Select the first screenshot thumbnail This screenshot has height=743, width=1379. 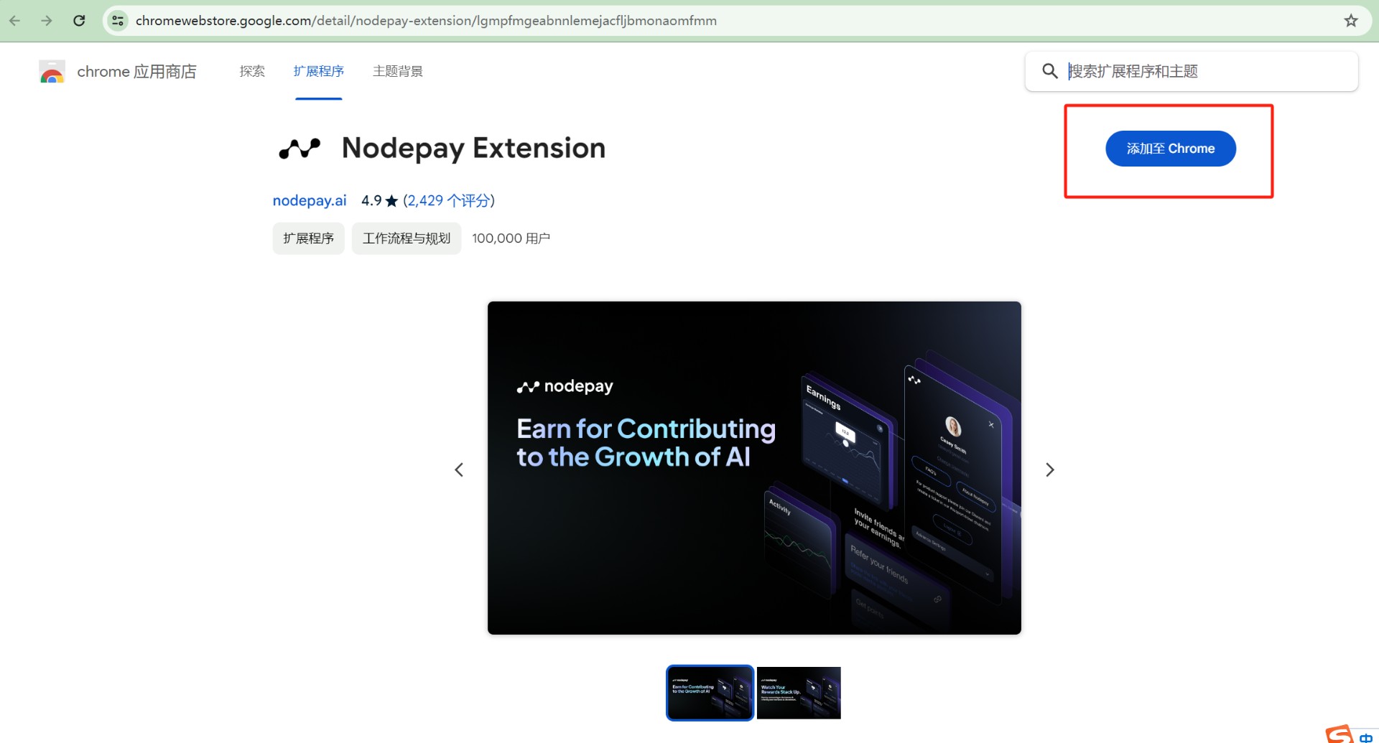pos(710,693)
